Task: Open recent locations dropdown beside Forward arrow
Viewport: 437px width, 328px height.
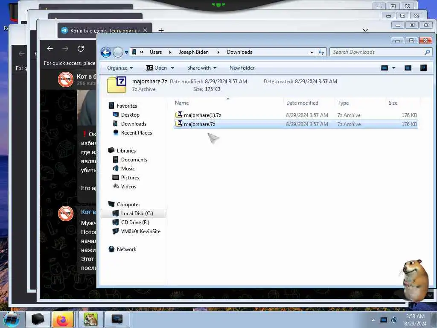Action: pos(126,53)
